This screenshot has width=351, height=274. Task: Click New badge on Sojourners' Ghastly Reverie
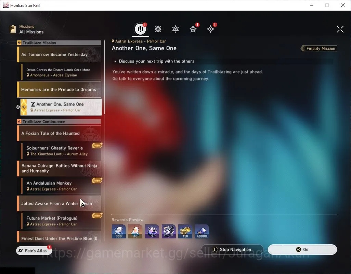tap(97, 146)
